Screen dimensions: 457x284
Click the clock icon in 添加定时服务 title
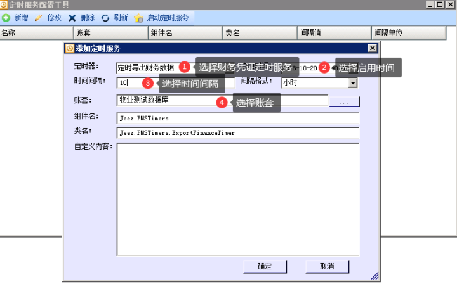70,48
